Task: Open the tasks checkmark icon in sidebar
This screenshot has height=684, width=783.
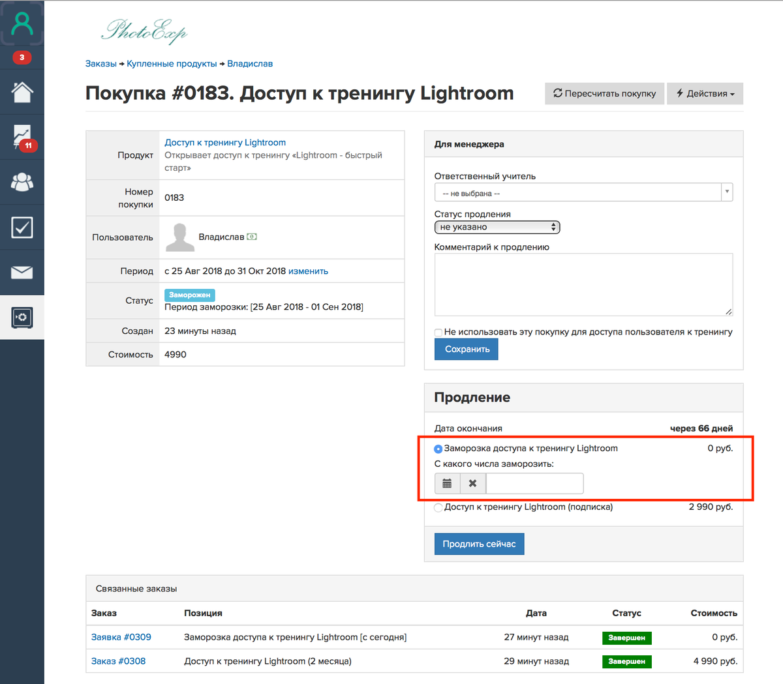Action: pyautogui.click(x=22, y=228)
